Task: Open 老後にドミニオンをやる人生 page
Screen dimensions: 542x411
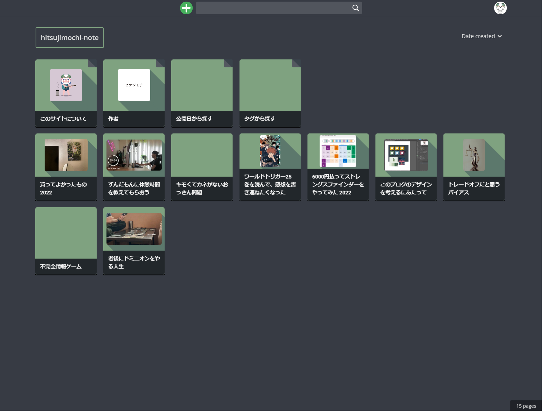Action: (134, 241)
